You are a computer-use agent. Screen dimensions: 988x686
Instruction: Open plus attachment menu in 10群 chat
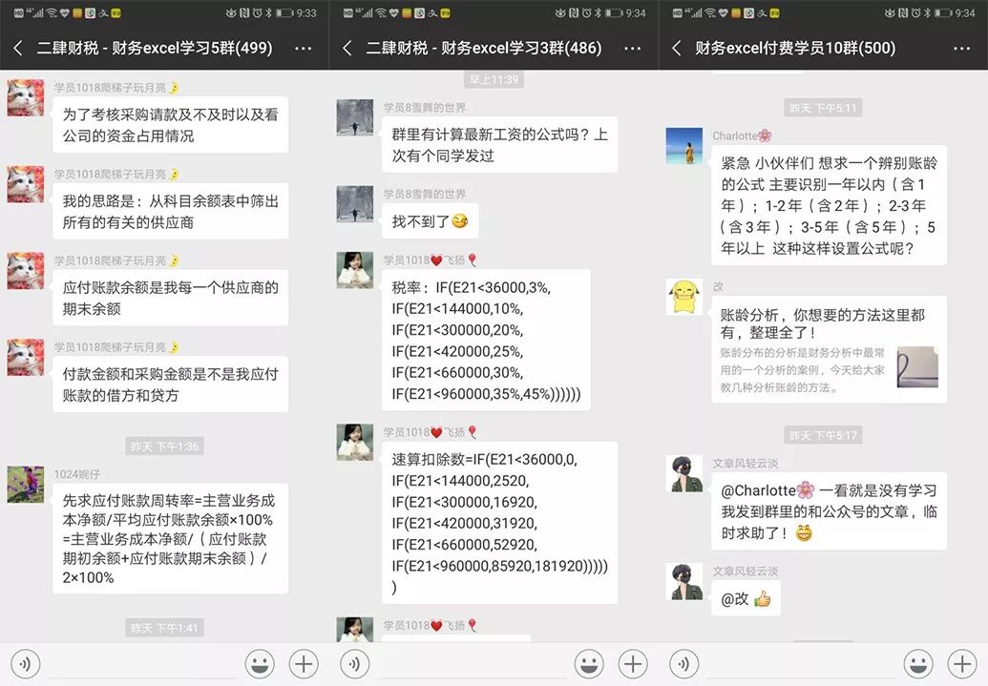pyautogui.click(x=962, y=663)
